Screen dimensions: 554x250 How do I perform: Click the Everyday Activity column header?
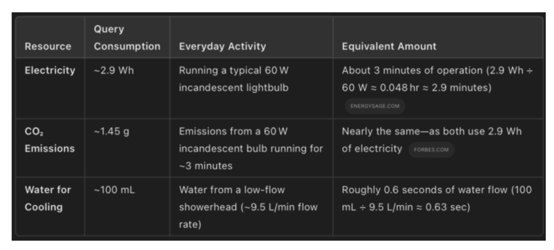tap(222, 47)
